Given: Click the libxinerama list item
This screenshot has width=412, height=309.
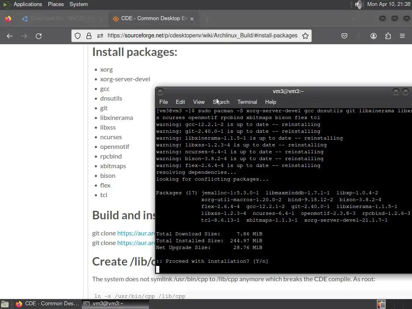Looking at the screenshot, I should pyautogui.click(x=116, y=118).
